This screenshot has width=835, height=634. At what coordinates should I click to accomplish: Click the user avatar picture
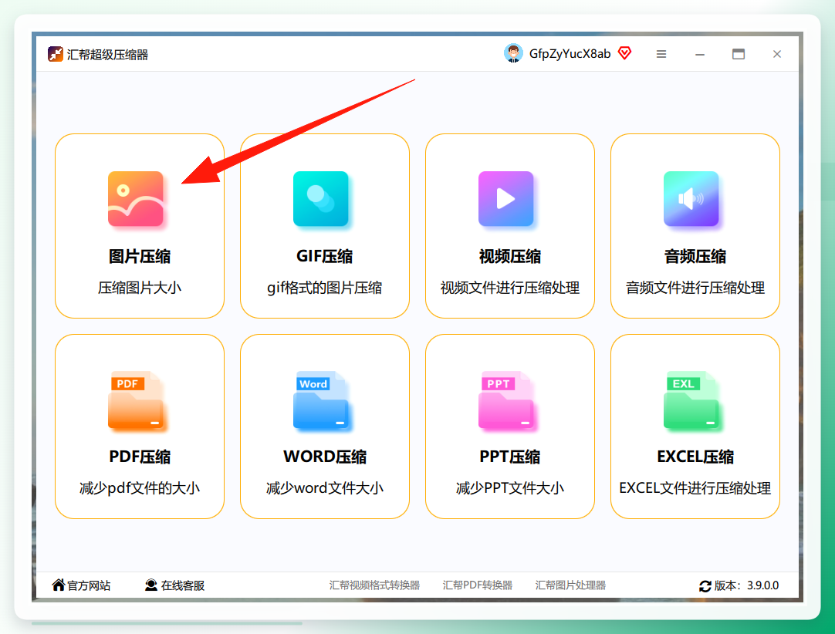coord(513,53)
